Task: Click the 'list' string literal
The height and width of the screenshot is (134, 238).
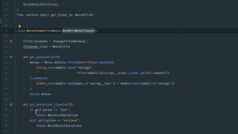Action: pyautogui.click(x=64, y=110)
